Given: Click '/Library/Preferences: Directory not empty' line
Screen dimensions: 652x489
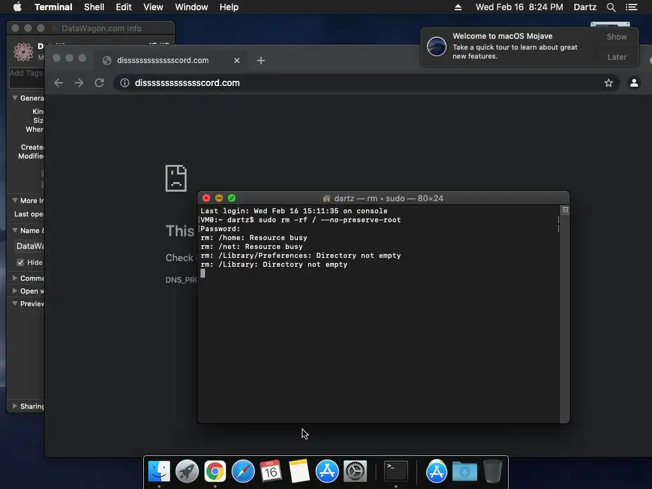Looking at the screenshot, I should tap(301, 255).
